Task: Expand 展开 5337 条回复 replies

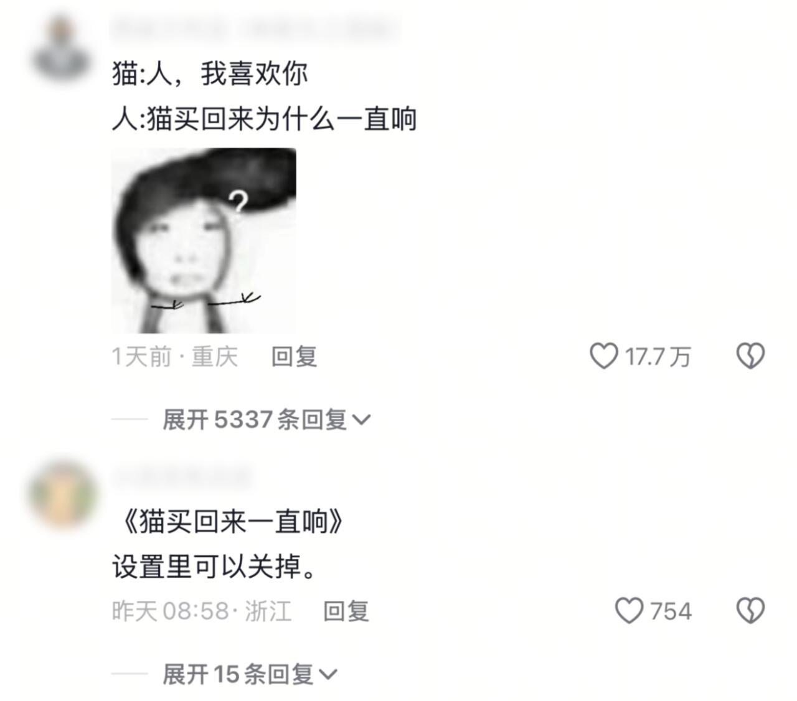Action: pos(266,420)
